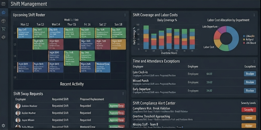
Task: Select 'Missed Punch' exception title
Action: coord(141,81)
